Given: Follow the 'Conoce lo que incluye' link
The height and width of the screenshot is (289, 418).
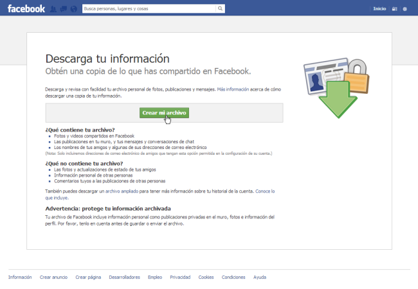Looking at the screenshot, I should (265, 191).
